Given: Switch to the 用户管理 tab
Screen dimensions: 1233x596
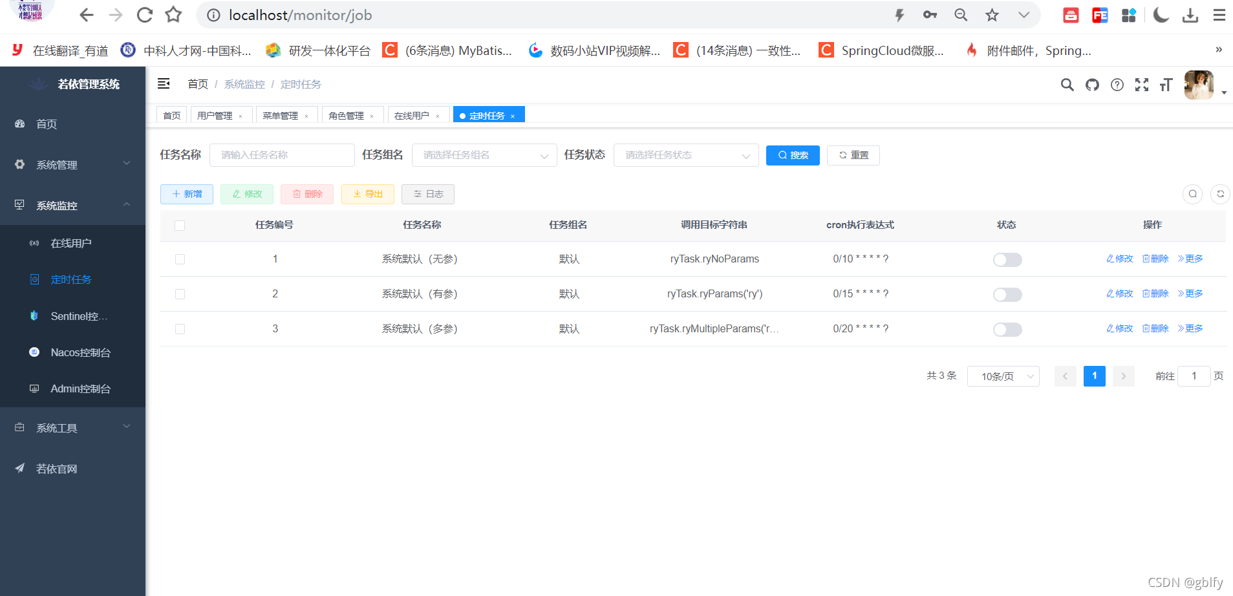Looking at the screenshot, I should (x=216, y=114).
